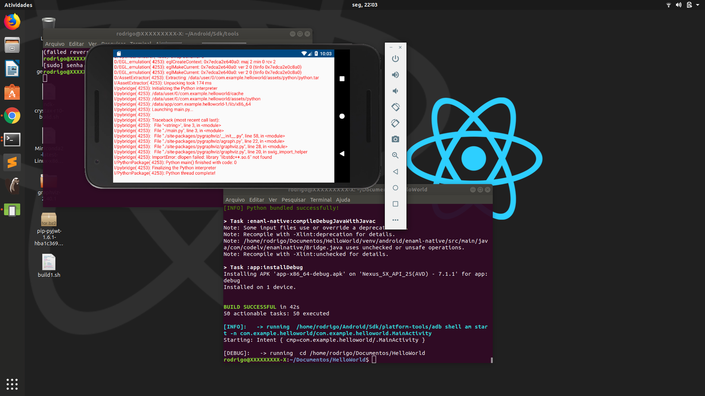Open Arquivo menu in HelloWorld terminal
Viewport: 705px width, 396px height.
[x=235, y=200]
